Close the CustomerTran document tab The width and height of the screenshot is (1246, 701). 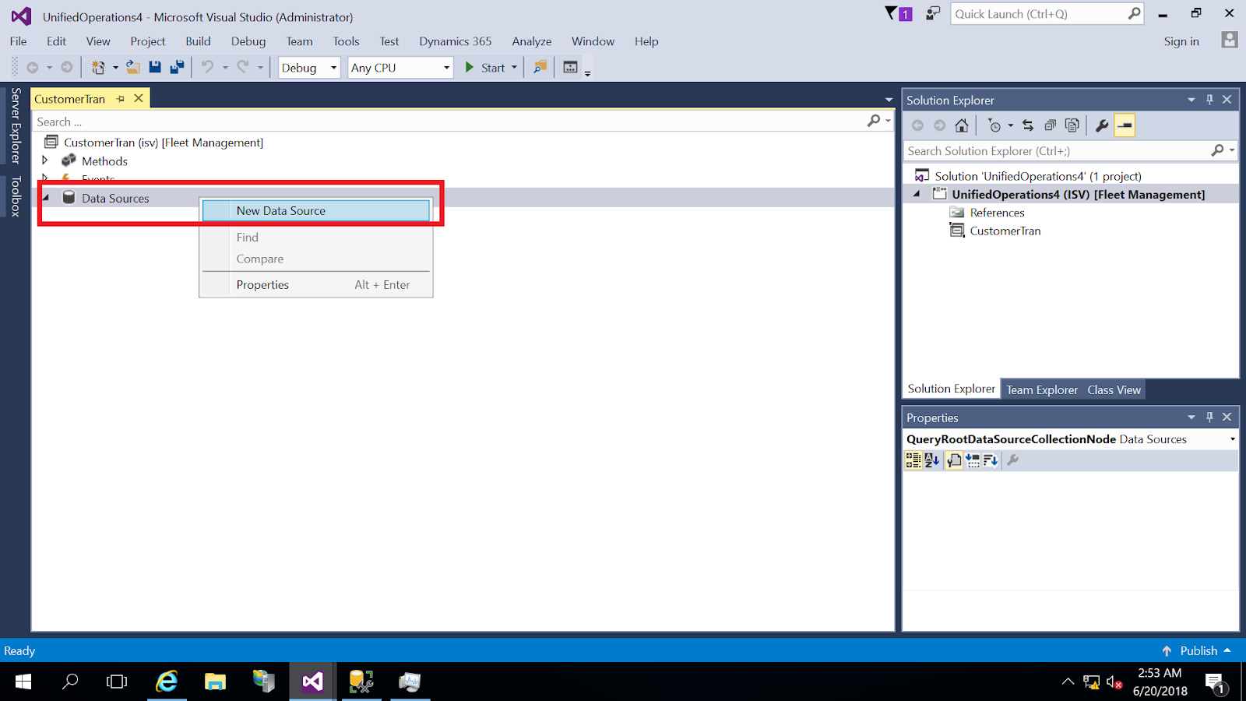pos(139,98)
